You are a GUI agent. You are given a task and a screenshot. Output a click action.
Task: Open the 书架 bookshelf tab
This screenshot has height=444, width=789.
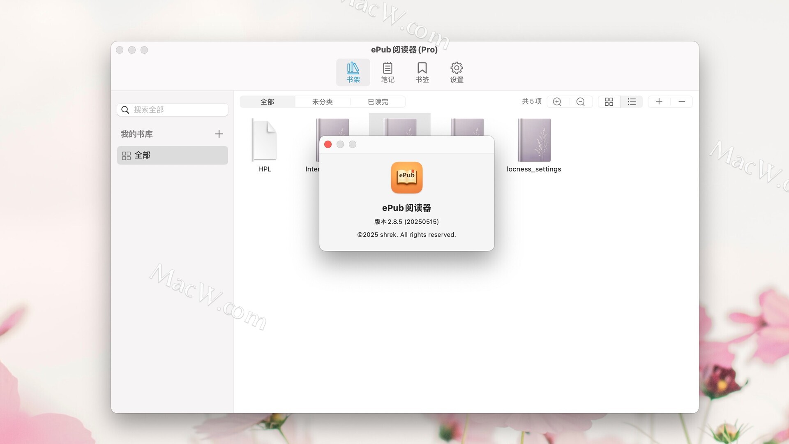353,72
